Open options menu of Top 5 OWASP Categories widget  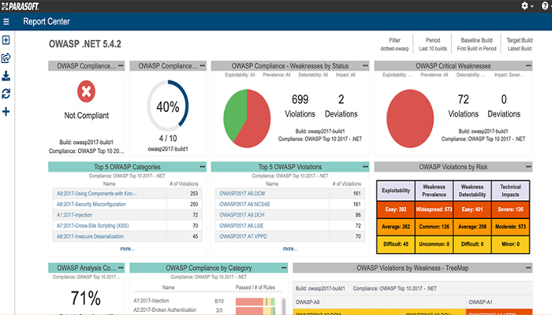pos(202,167)
